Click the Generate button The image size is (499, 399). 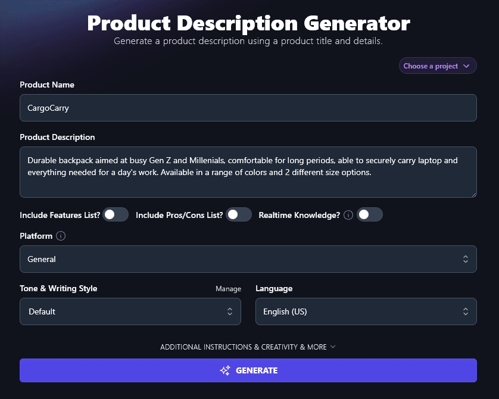[248, 370]
